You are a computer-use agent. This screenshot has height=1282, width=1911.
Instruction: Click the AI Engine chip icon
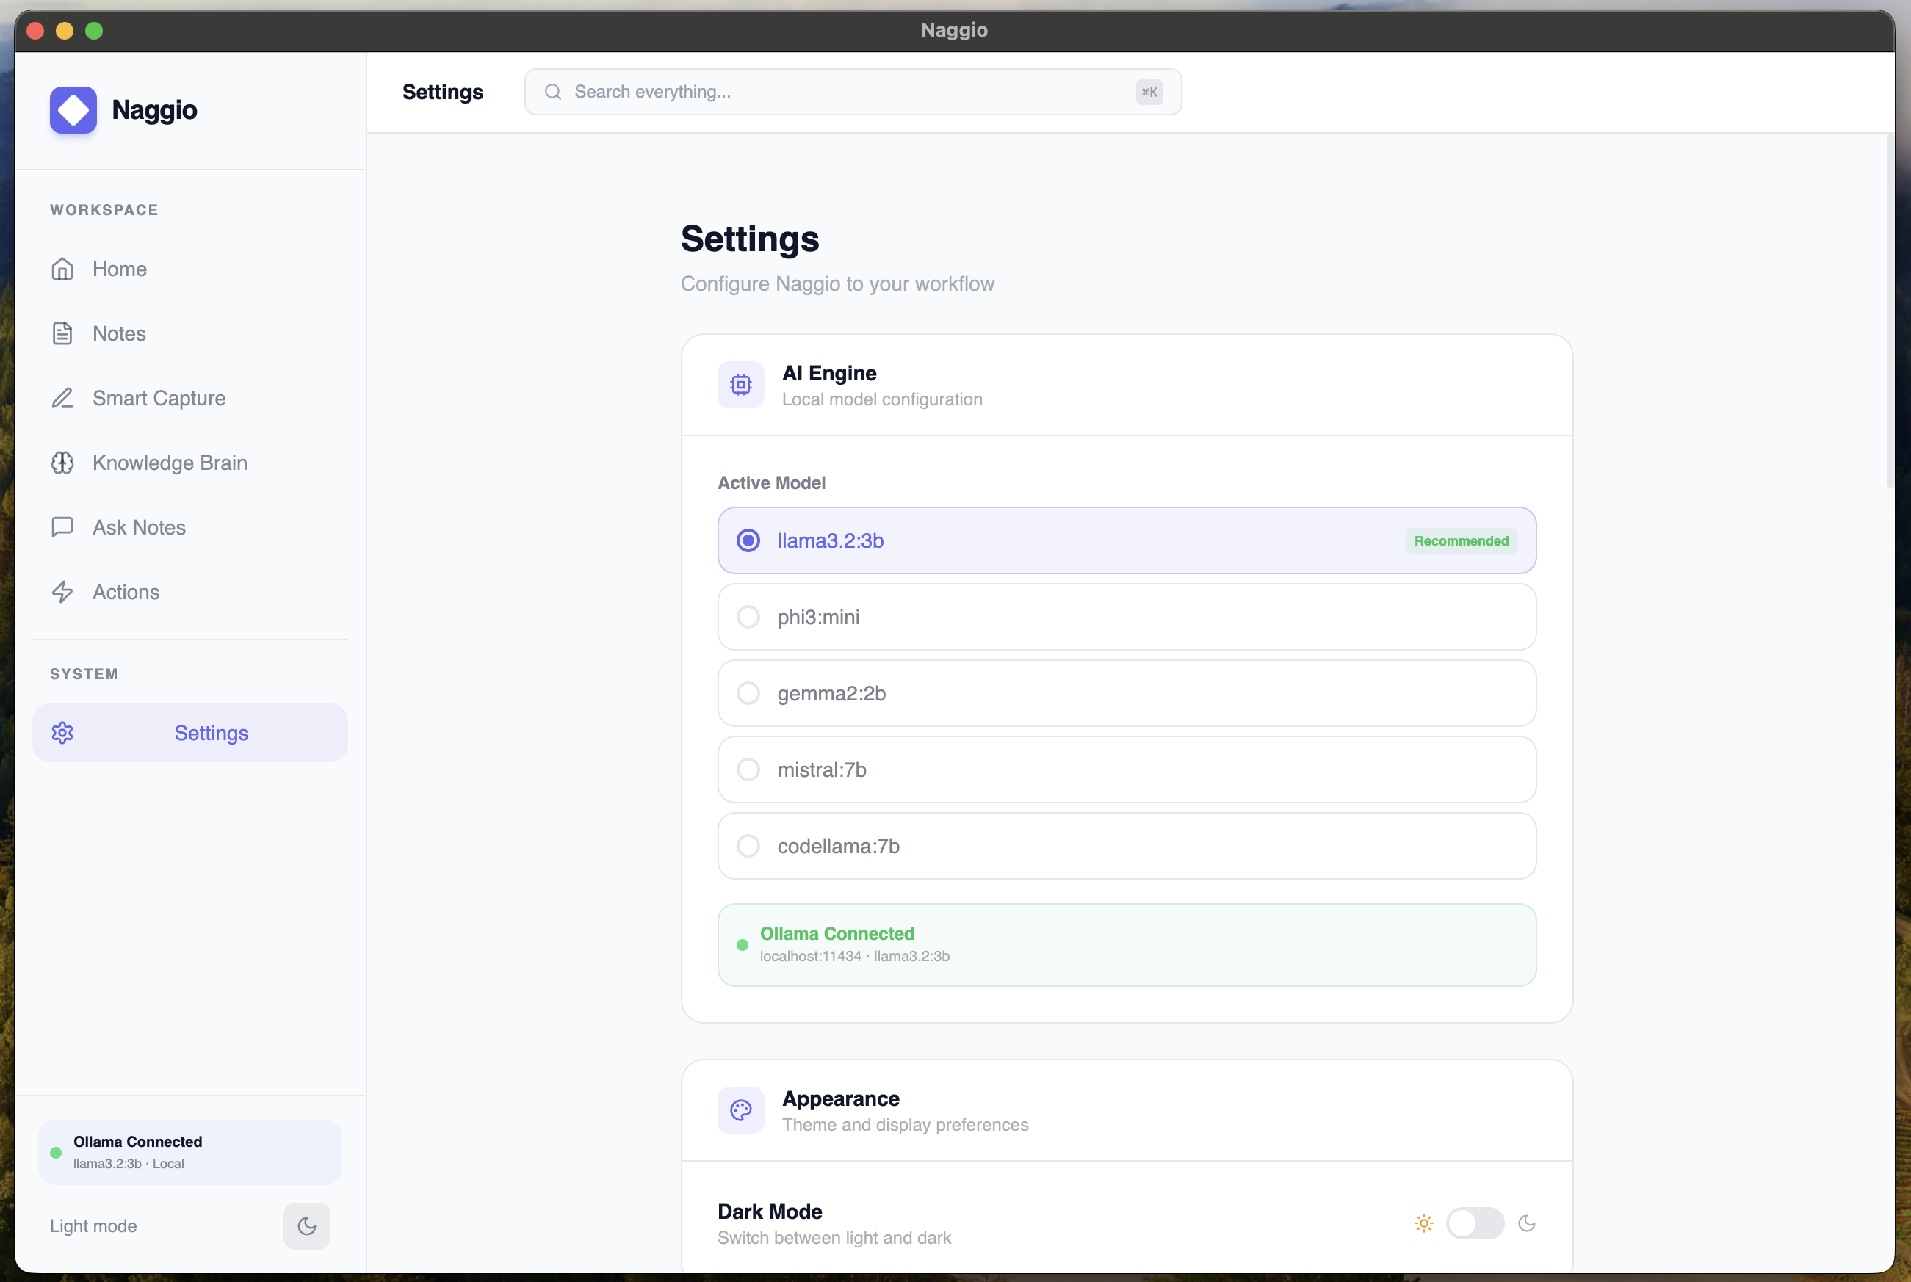tap(741, 384)
